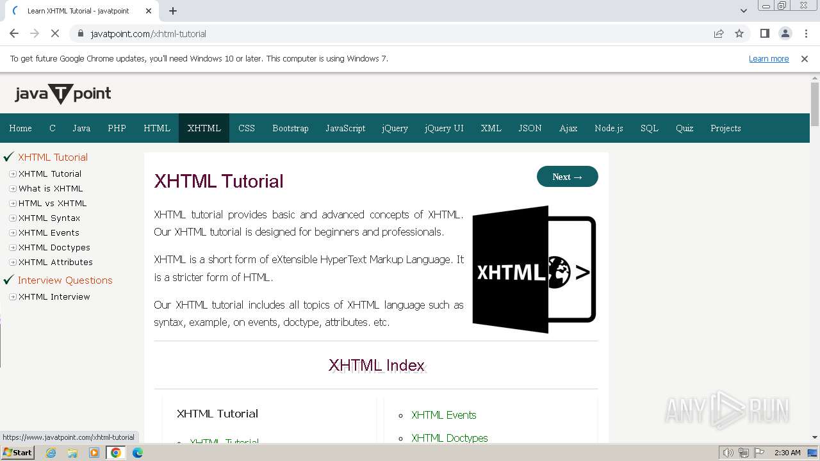The image size is (820, 461).
Task: Click the javatpoint logo
Action: click(63, 94)
